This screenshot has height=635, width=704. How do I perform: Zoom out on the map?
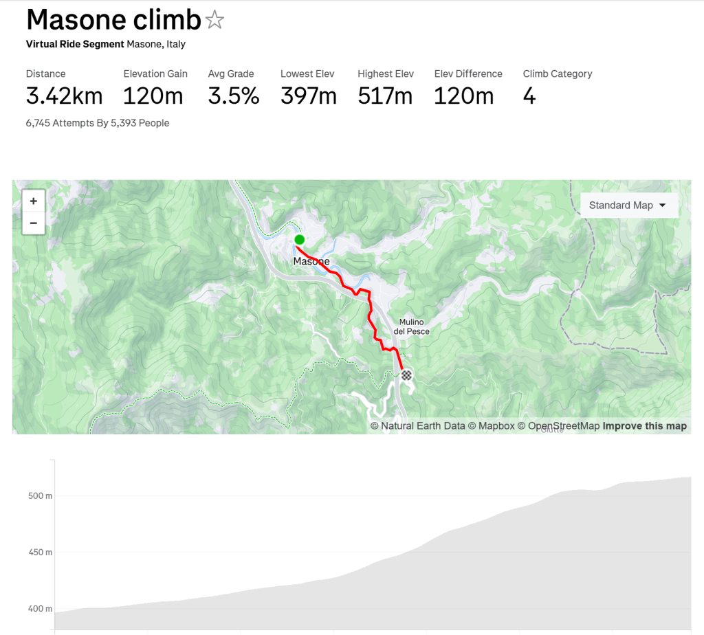point(34,223)
